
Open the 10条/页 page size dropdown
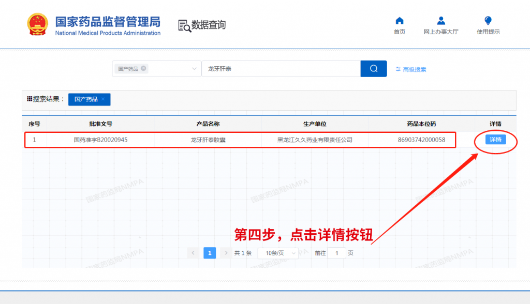click(278, 253)
